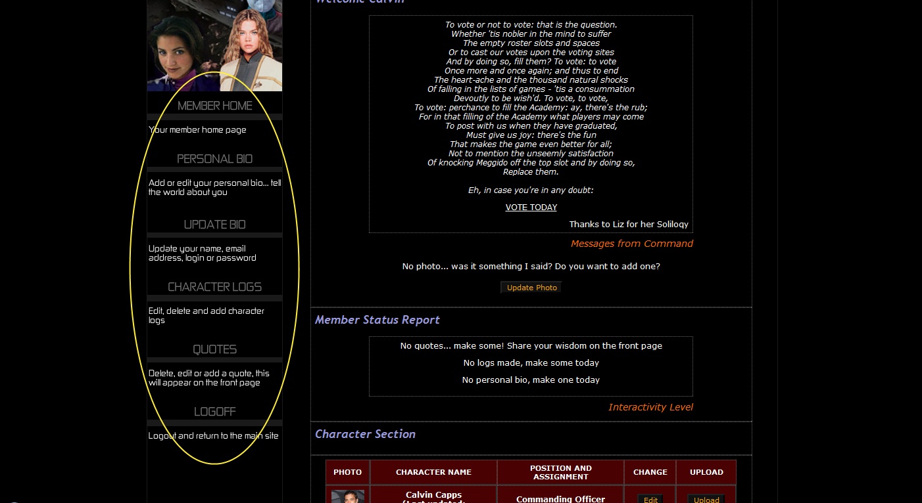Click 'Add or edit your personal bio' text

coord(214,188)
